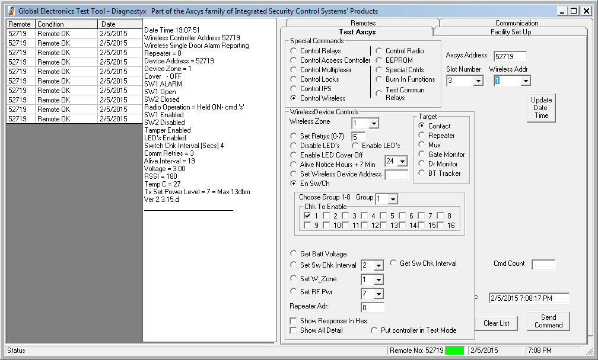
Task: Select Put controller in Test Mode
Action: [374, 330]
